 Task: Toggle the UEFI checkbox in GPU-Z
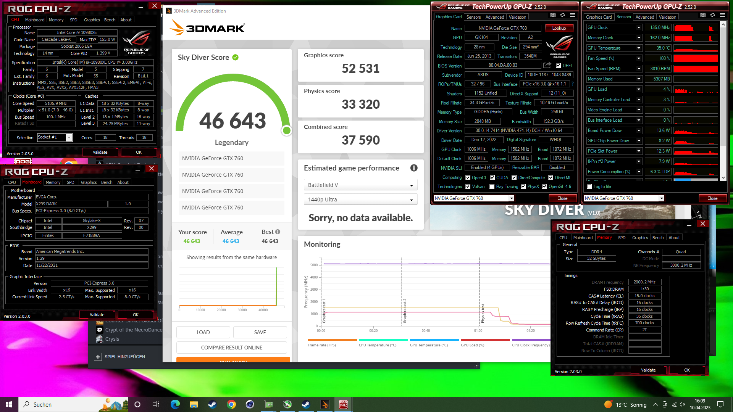(559, 66)
